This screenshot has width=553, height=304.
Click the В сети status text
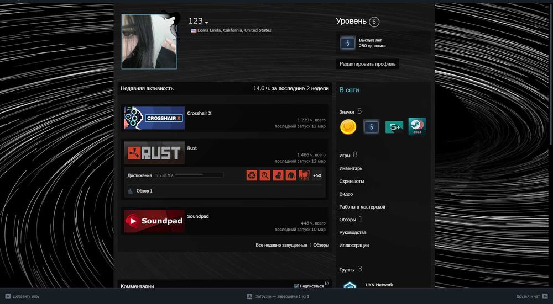click(x=349, y=90)
